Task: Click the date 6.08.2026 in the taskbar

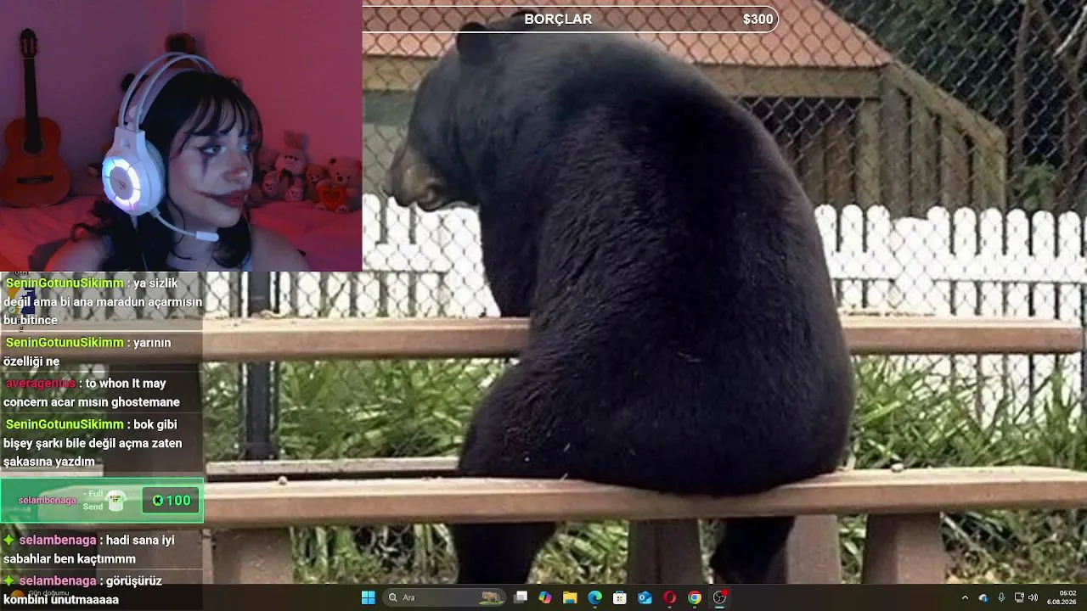Action: tap(1062, 602)
